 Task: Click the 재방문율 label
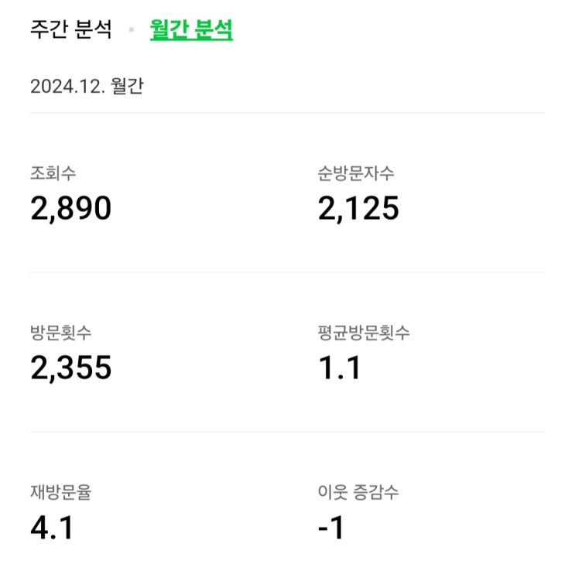pyautogui.click(x=60, y=493)
